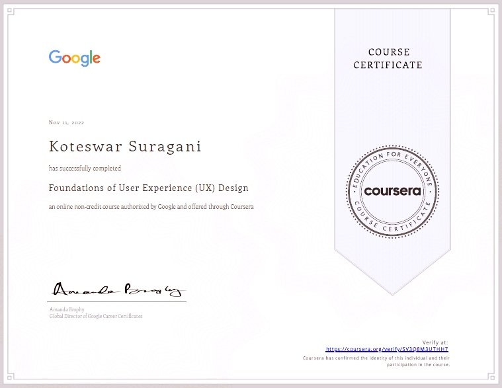Select the date Nov 11, 2022

pyautogui.click(x=66, y=122)
